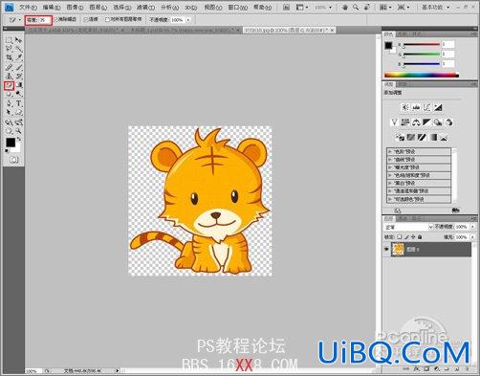Hide 图层 0 layer with eye icon

click(x=386, y=250)
